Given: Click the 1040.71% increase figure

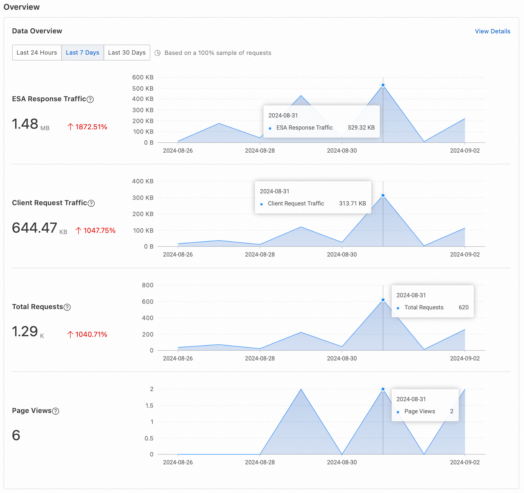Looking at the screenshot, I should click(87, 334).
